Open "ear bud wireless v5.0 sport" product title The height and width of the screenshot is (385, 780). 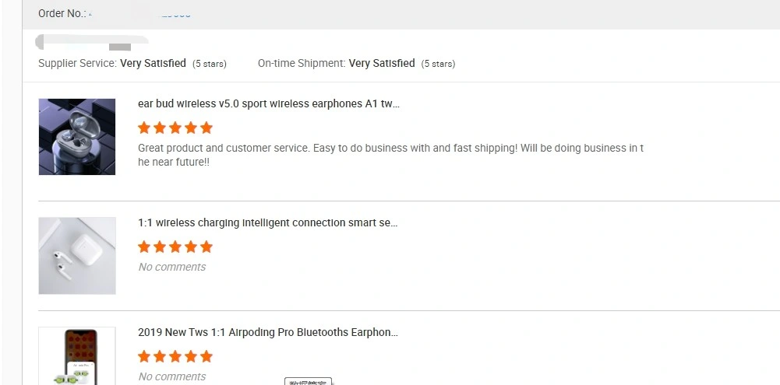pyautogui.click(x=269, y=103)
